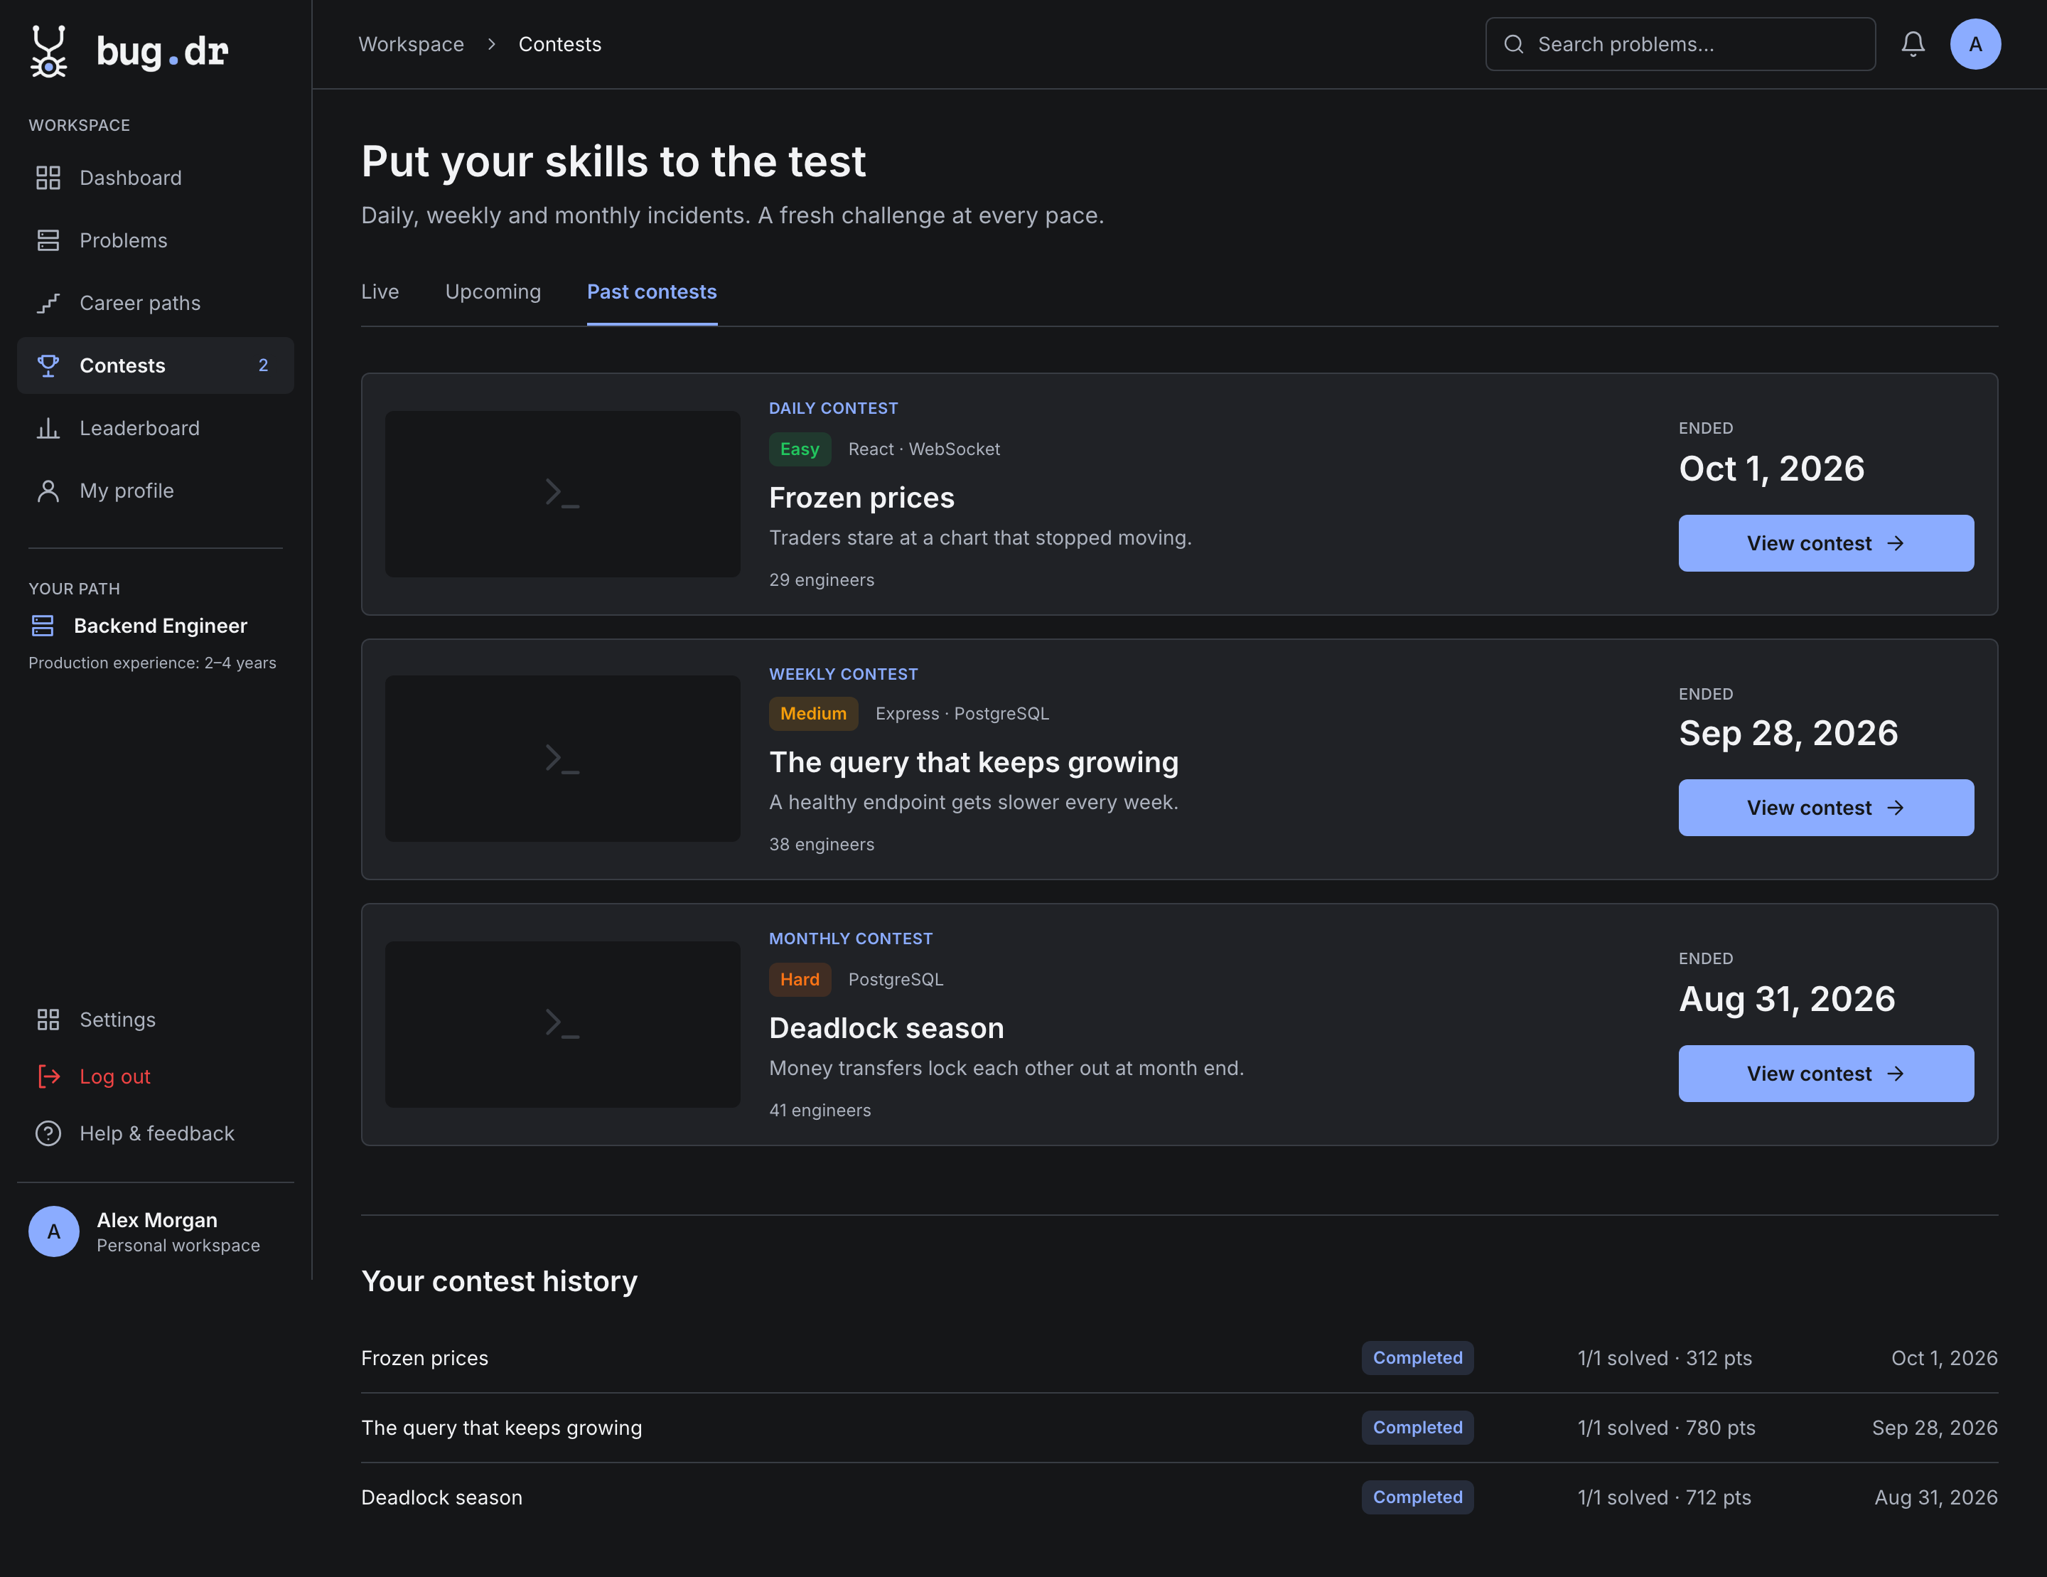The width and height of the screenshot is (2047, 1577).
Task: Click the Deadlock season terminal thumbnail
Action: tap(562, 1025)
